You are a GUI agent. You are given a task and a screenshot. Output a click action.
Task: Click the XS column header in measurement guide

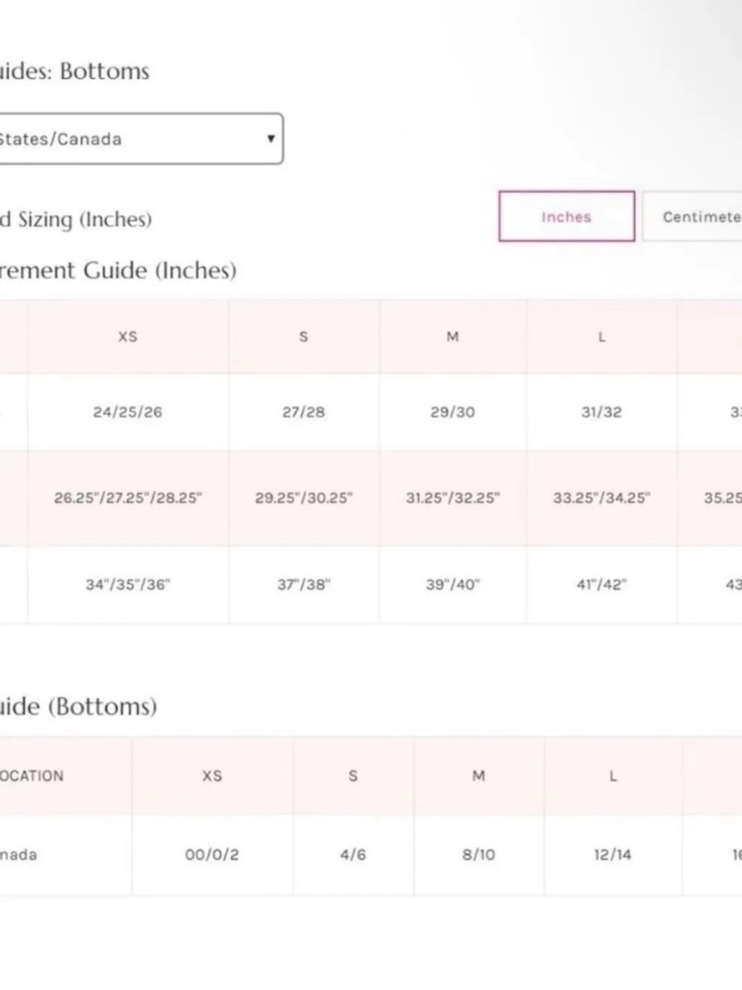click(128, 337)
